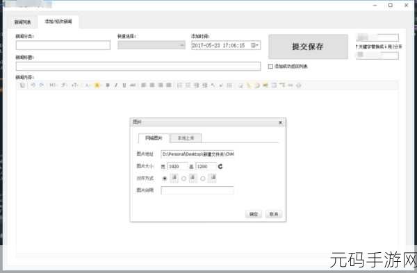
Task: Select the default alignment radio button
Action: pyautogui.click(x=164, y=179)
